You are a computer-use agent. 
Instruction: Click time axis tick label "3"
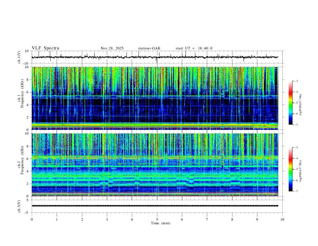tap(107, 219)
